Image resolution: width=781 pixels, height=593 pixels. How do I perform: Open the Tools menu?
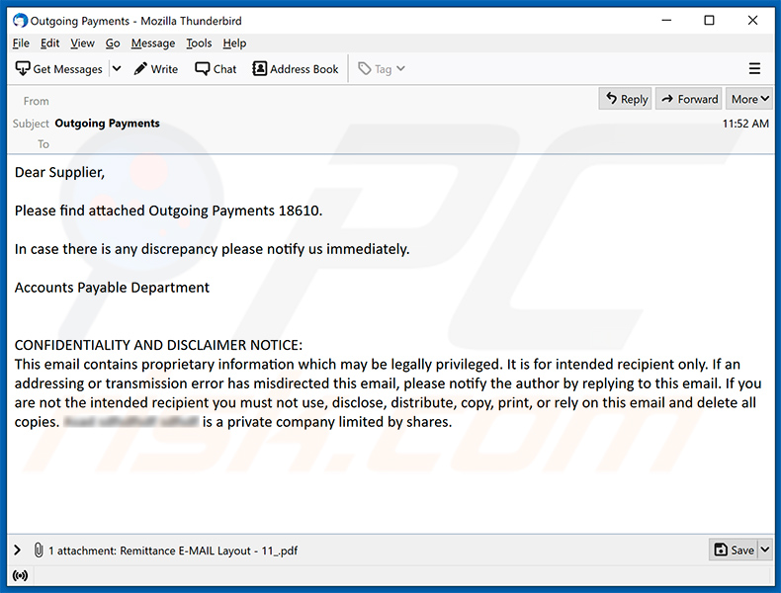pos(199,43)
